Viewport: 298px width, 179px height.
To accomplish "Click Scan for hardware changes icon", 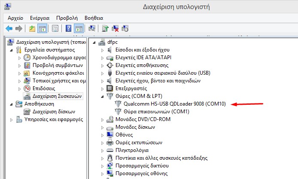I will click(91, 28).
